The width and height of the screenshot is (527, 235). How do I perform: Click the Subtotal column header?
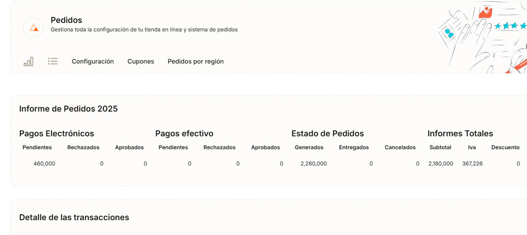point(440,147)
